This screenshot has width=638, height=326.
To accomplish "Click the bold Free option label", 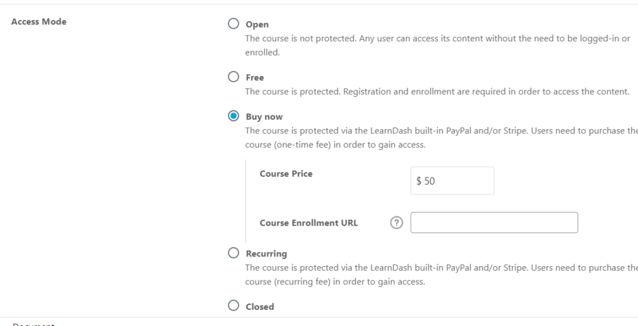I will pos(255,77).
